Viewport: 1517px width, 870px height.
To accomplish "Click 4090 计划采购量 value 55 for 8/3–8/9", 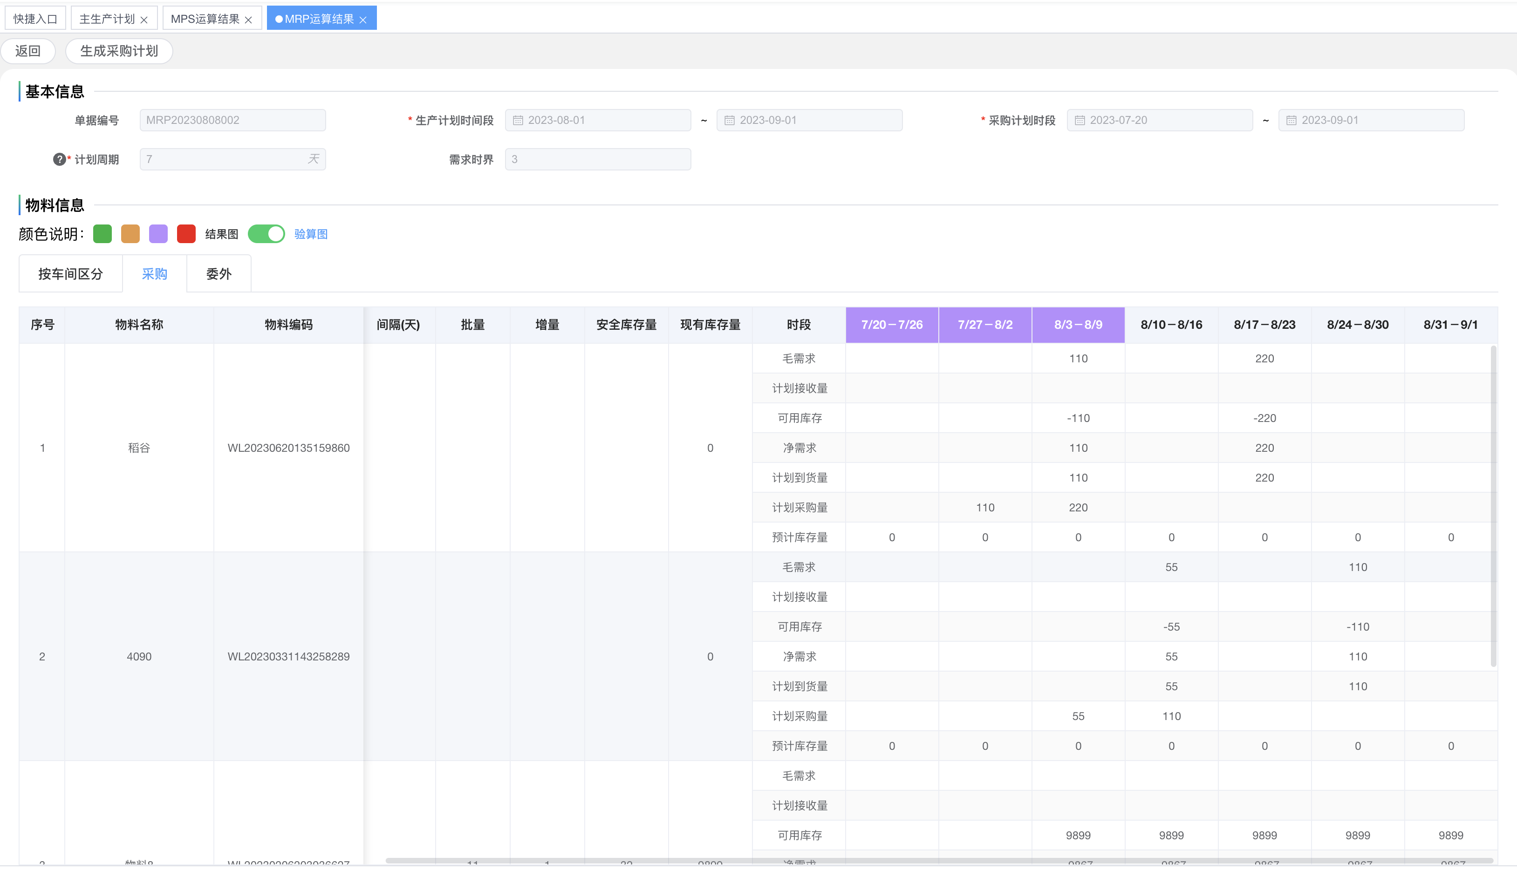I will pos(1078,716).
